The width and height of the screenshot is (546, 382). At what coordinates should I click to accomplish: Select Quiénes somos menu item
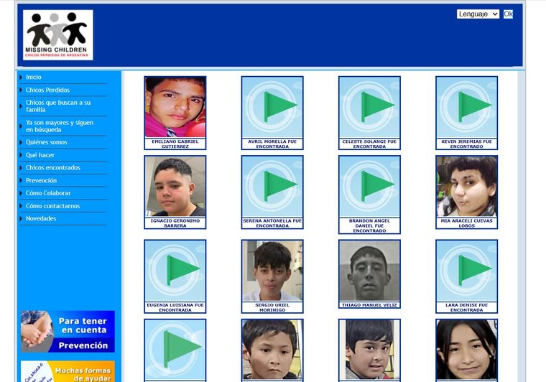(46, 142)
